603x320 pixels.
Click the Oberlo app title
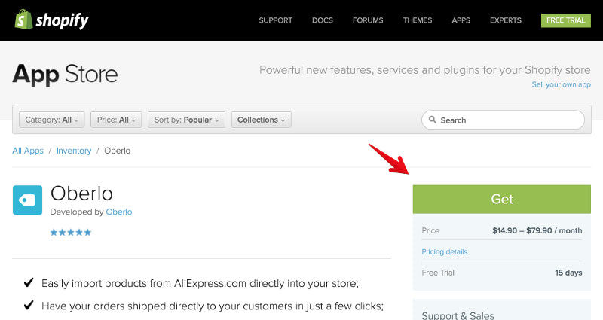pyautogui.click(x=81, y=194)
